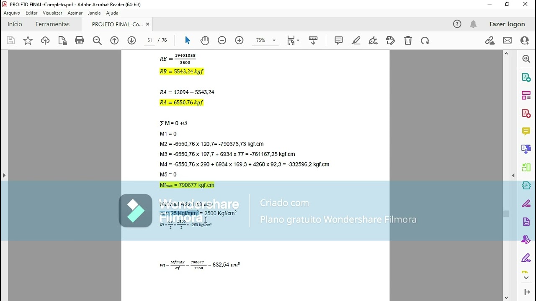Print the document with printer icon
This screenshot has width=536, height=301.
[80, 41]
